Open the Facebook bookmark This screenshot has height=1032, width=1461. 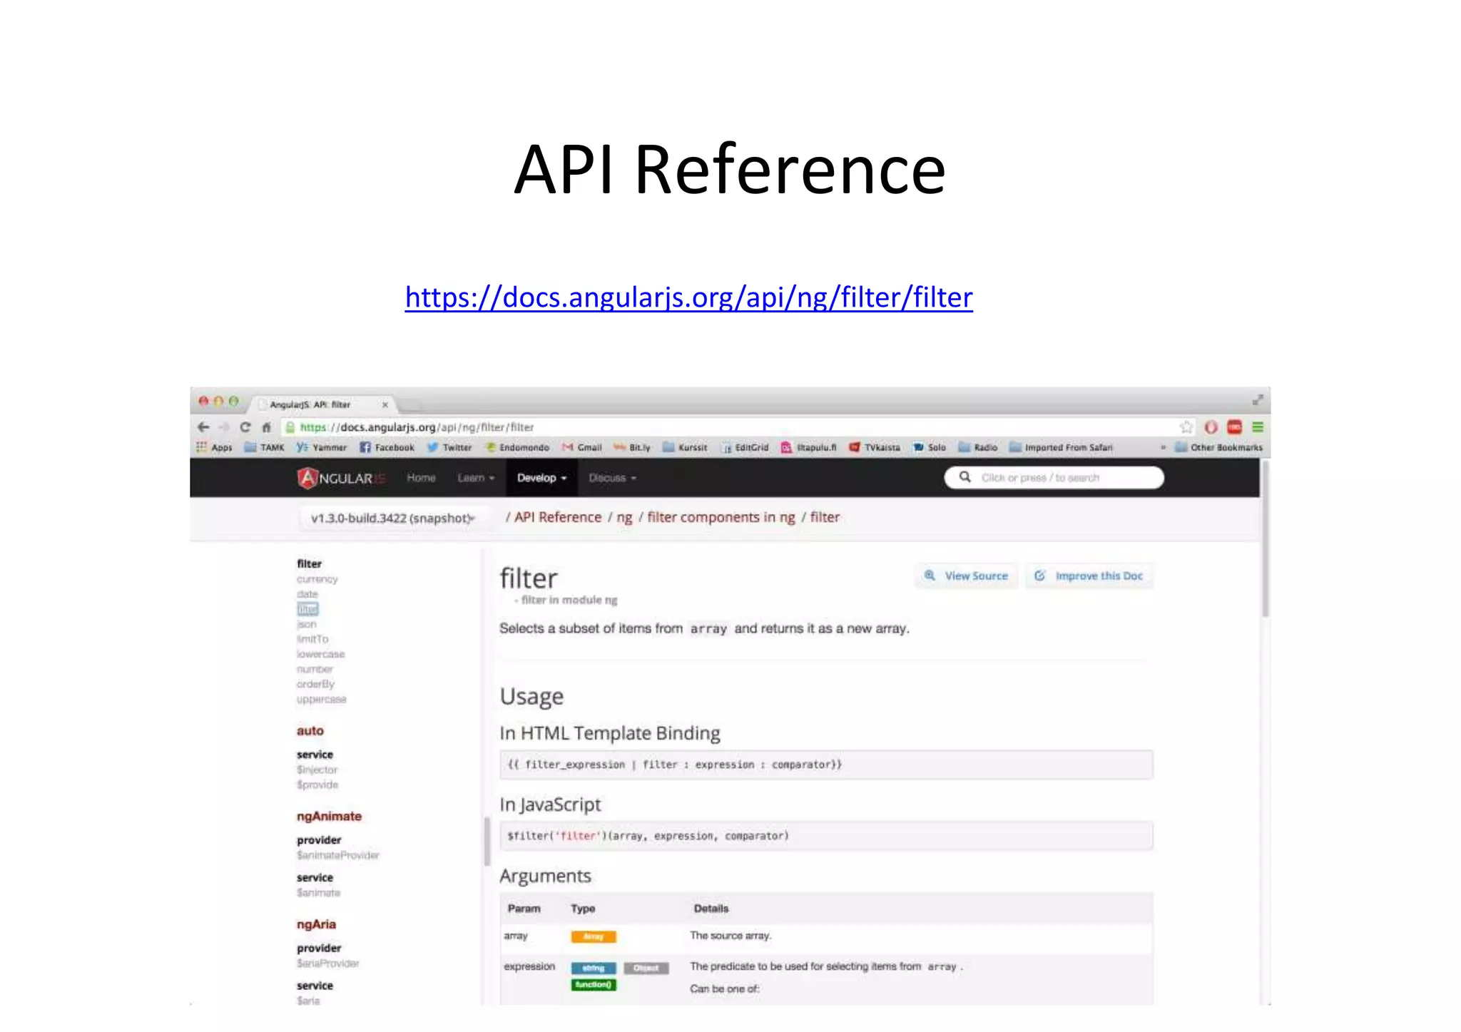[387, 447]
